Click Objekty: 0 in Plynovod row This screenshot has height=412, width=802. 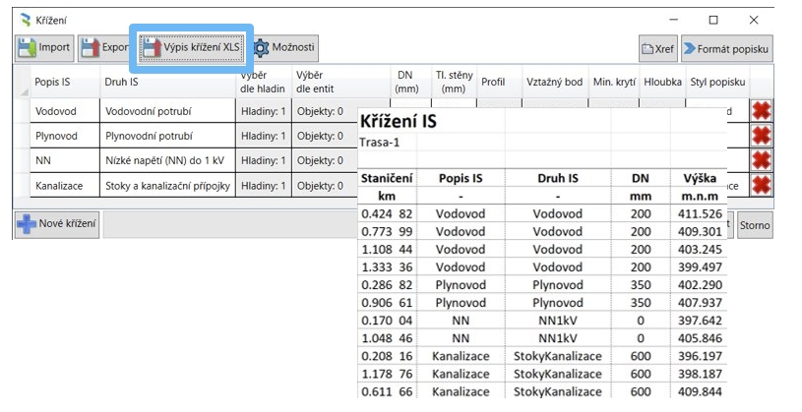pyautogui.click(x=321, y=136)
